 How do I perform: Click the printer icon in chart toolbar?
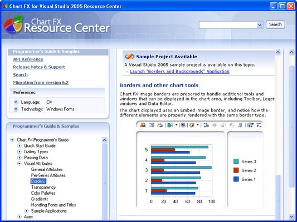point(160,125)
